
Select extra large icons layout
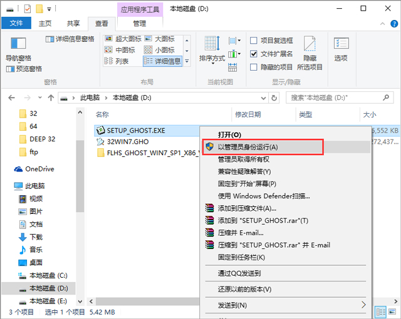pyautogui.click(x=123, y=39)
